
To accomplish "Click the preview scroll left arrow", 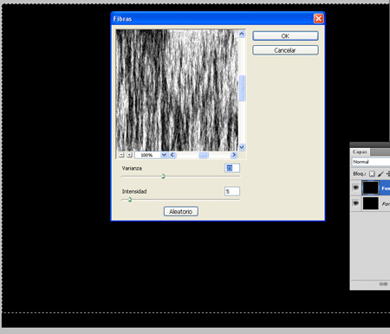I will point(172,155).
